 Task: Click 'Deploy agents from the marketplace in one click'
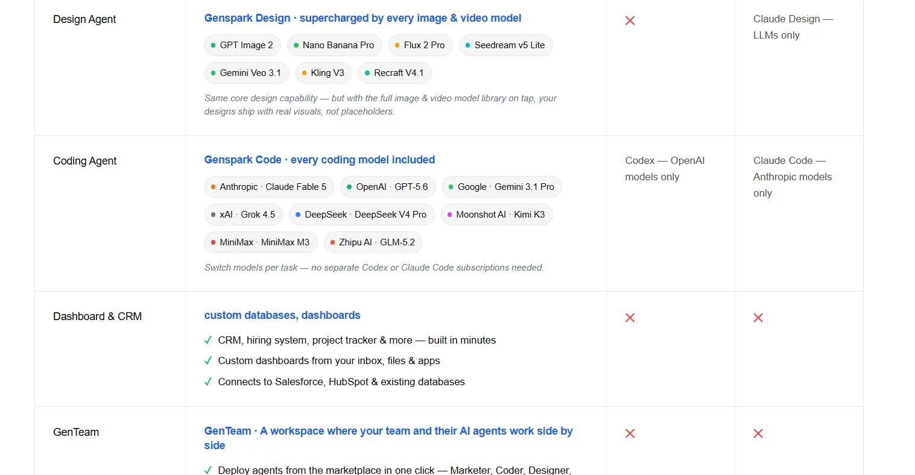pyautogui.click(x=394, y=470)
